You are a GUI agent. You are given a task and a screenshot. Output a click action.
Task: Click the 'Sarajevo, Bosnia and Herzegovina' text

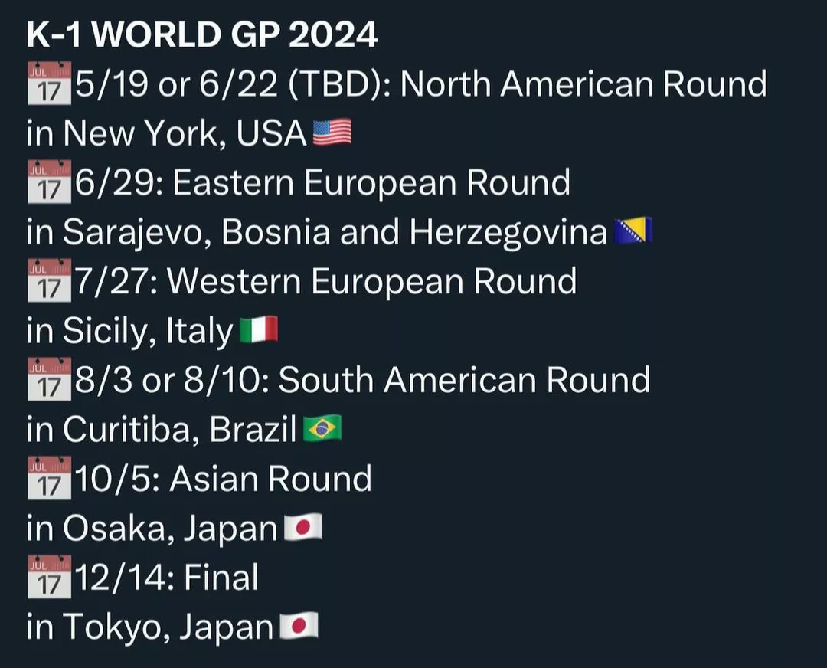point(335,232)
